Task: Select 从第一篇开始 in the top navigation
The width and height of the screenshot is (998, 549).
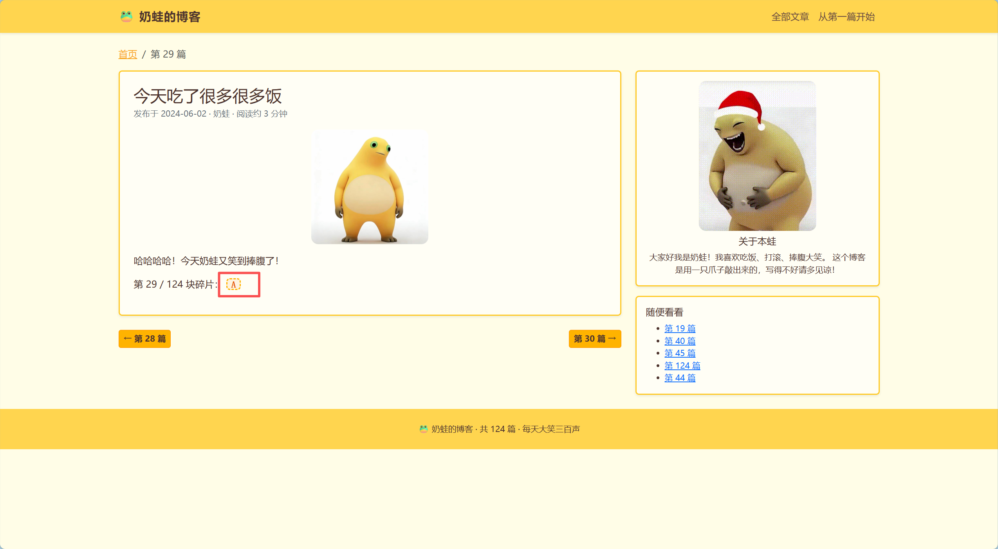Action: (846, 17)
